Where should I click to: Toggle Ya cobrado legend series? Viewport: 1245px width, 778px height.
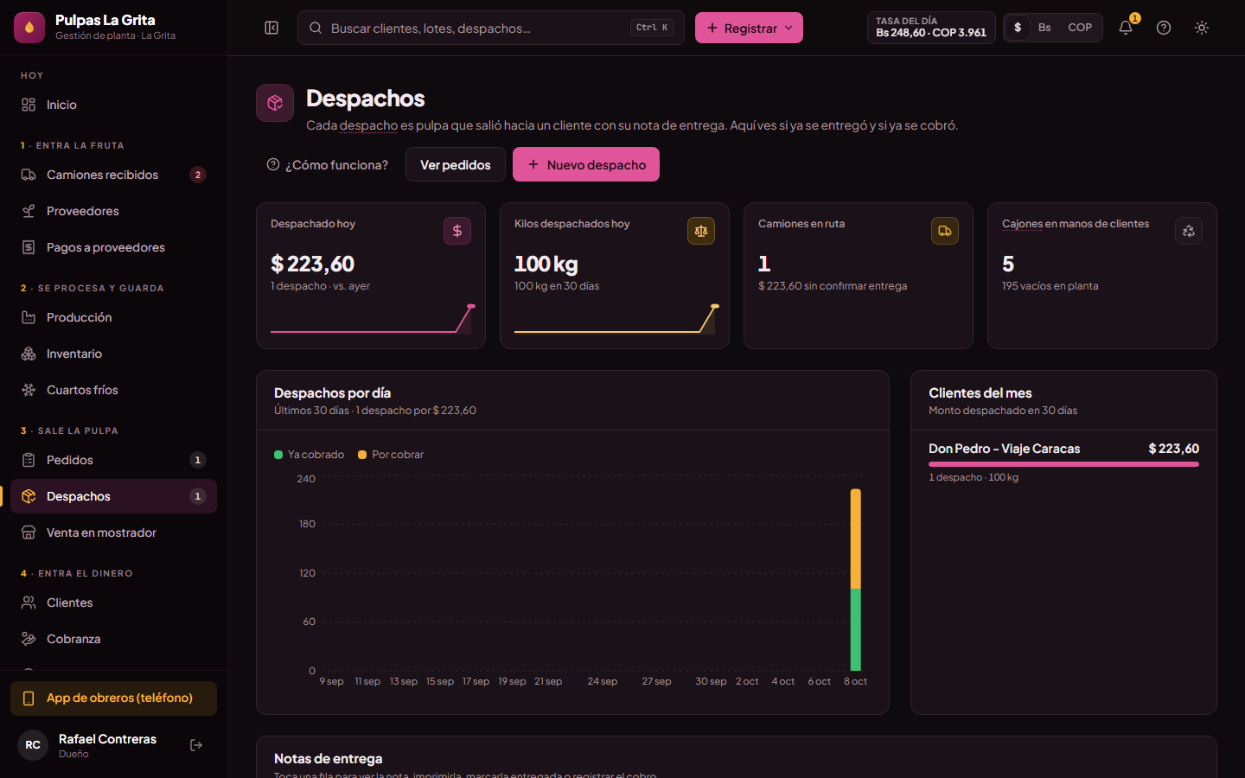(x=310, y=455)
